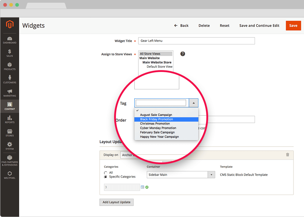Expand the Container Sidebar Main dropdown
Screen dimensions: 304x217
211,175
